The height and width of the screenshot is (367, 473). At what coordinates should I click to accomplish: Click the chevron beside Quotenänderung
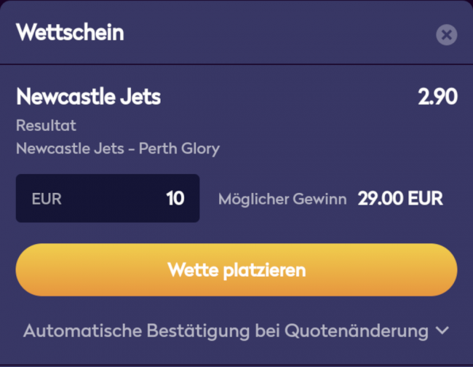tap(442, 331)
